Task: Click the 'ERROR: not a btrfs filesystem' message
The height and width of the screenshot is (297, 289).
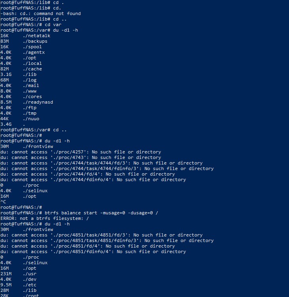Action: (45, 218)
